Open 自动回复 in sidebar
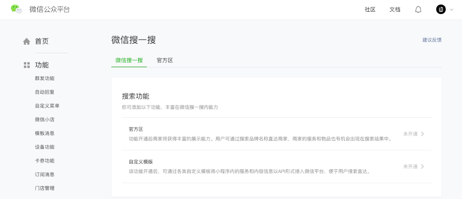Screen dimensions: 462x199 (x=45, y=92)
